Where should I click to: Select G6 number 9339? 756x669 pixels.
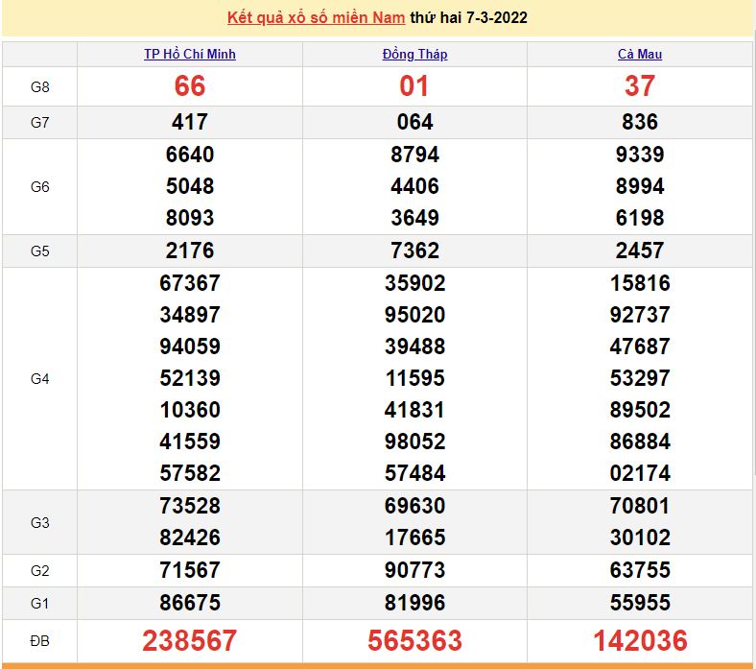click(x=640, y=155)
